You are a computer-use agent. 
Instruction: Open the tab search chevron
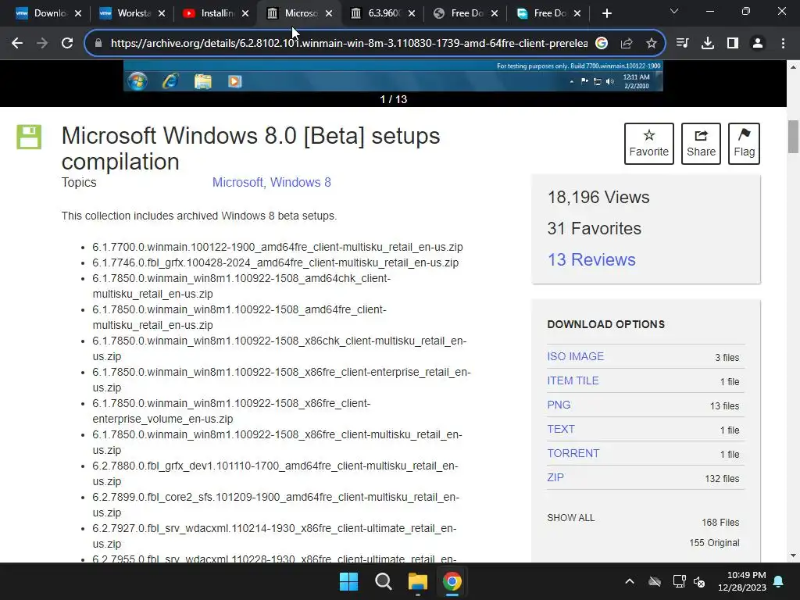(x=674, y=11)
